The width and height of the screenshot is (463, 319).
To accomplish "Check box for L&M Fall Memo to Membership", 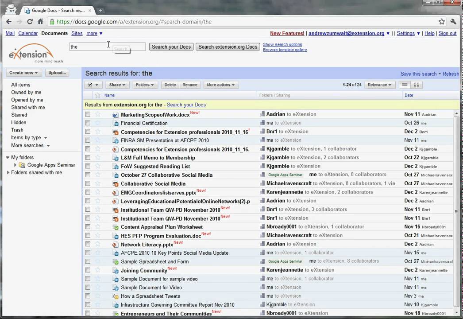I will [88, 157].
